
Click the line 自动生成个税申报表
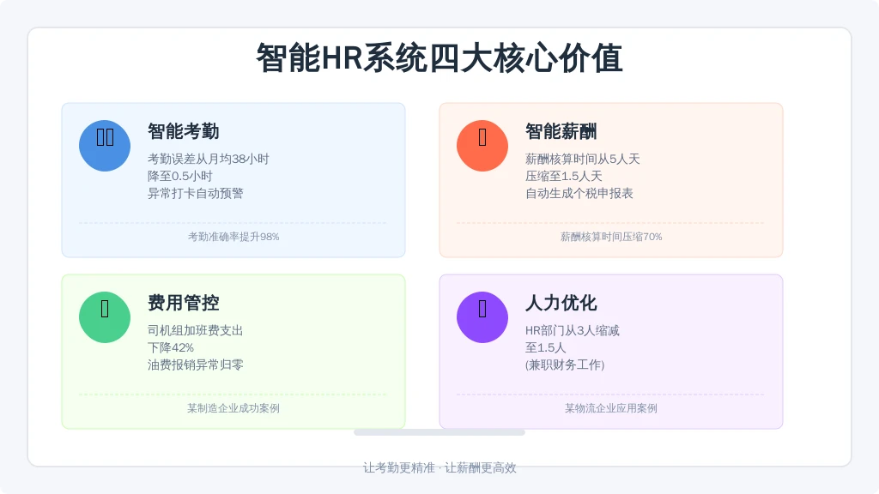[579, 193]
